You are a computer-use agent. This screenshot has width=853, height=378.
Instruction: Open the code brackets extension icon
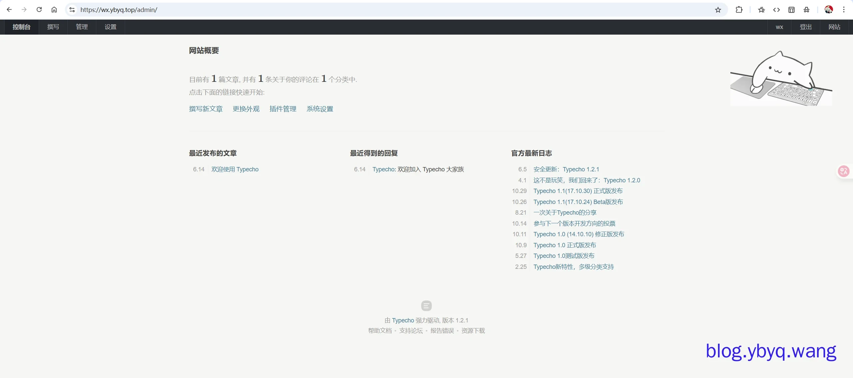[x=776, y=10]
